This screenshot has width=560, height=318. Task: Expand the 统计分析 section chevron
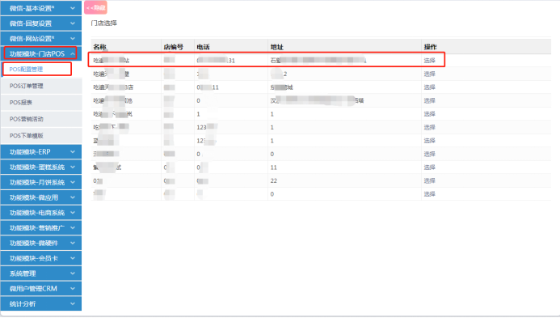click(x=73, y=303)
